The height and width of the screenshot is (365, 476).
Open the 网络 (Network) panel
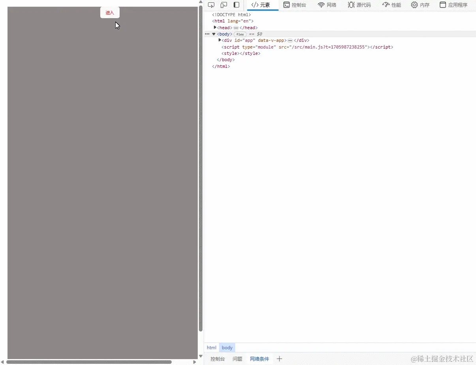327,5
